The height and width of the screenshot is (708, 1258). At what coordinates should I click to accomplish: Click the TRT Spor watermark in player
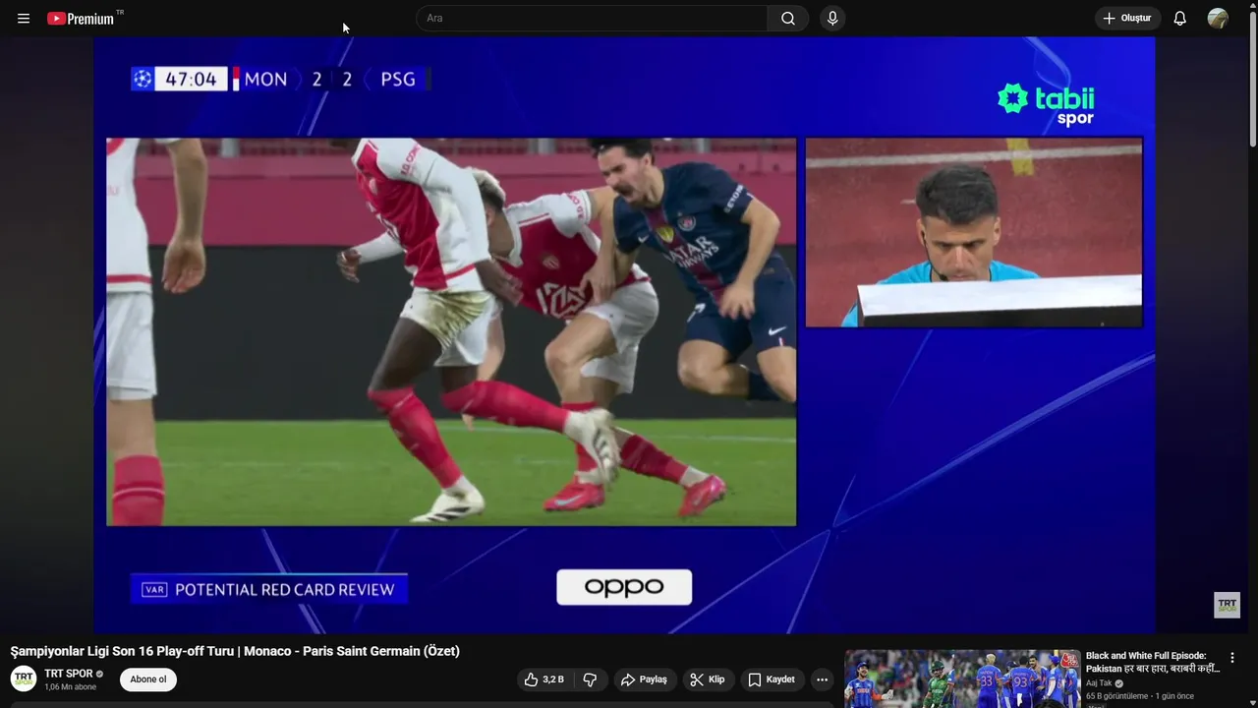point(1227,605)
